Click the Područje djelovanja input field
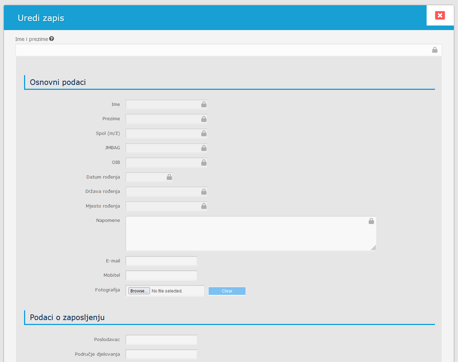The height and width of the screenshot is (362, 458). point(161,354)
